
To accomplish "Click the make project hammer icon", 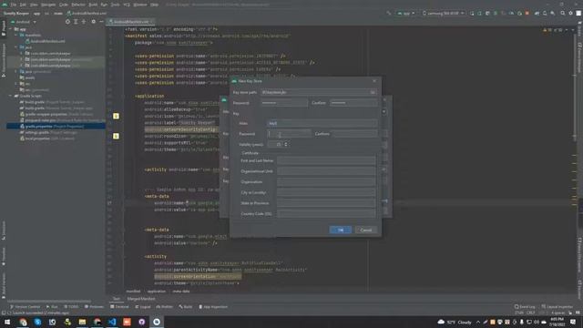I will click(x=389, y=14).
